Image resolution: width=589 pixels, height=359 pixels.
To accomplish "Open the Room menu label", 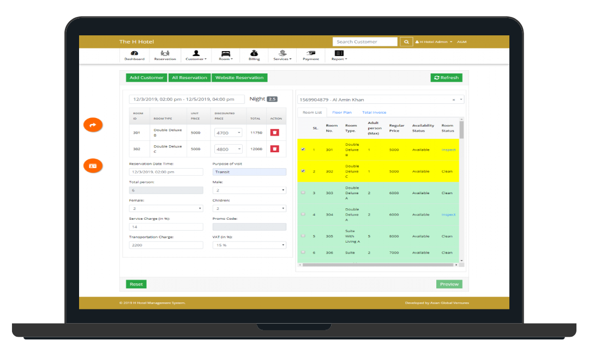I will (226, 59).
